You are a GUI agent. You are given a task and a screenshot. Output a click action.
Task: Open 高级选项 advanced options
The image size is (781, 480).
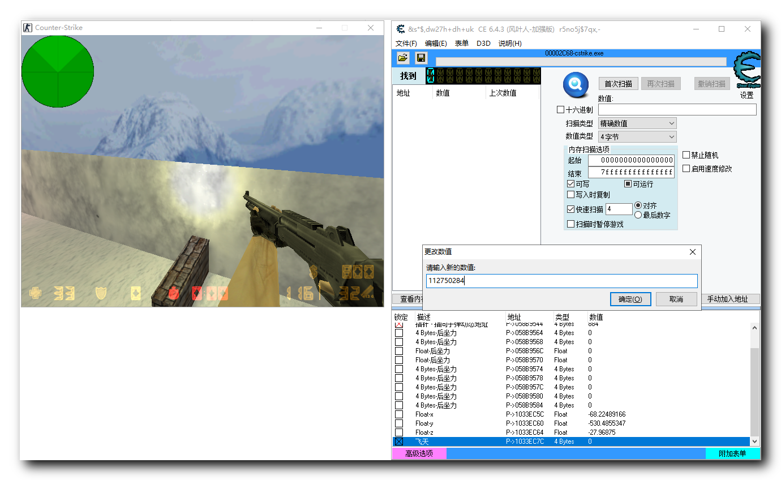[419, 453]
